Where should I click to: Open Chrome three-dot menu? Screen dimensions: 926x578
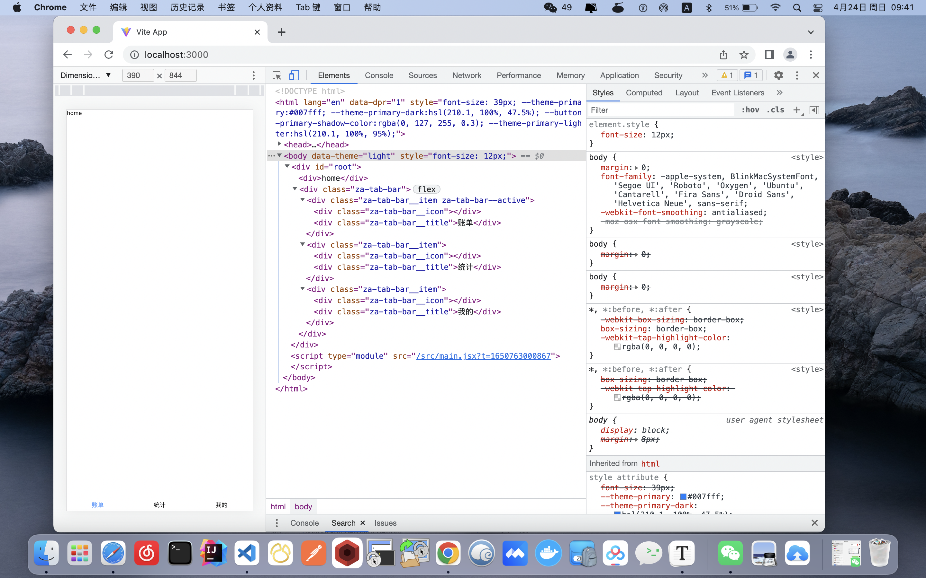click(811, 55)
